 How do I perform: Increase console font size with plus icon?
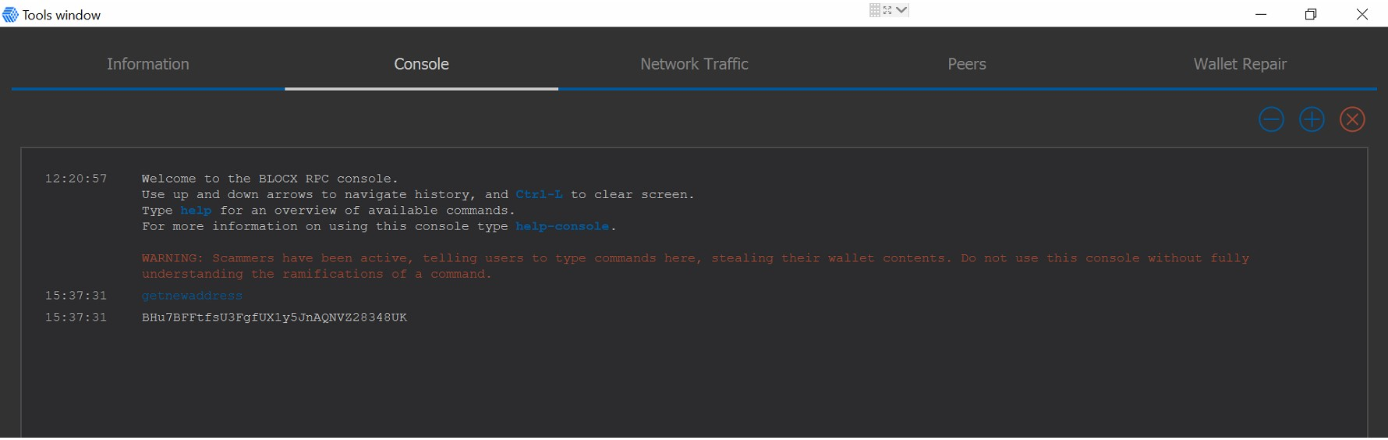pyautogui.click(x=1312, y=119)
